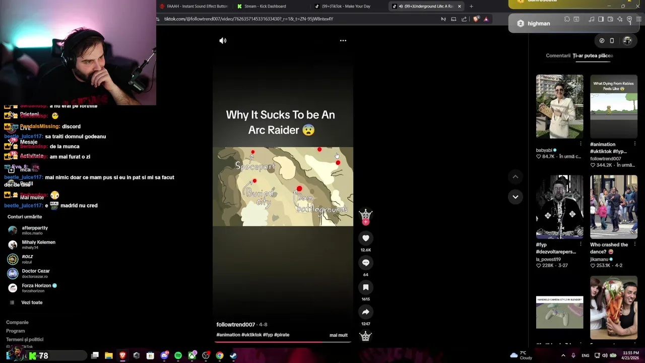The height and width of the screenshot is (363, 645).
Task: Open the followtrend007 username under the video
Action: tap(235, 325)
